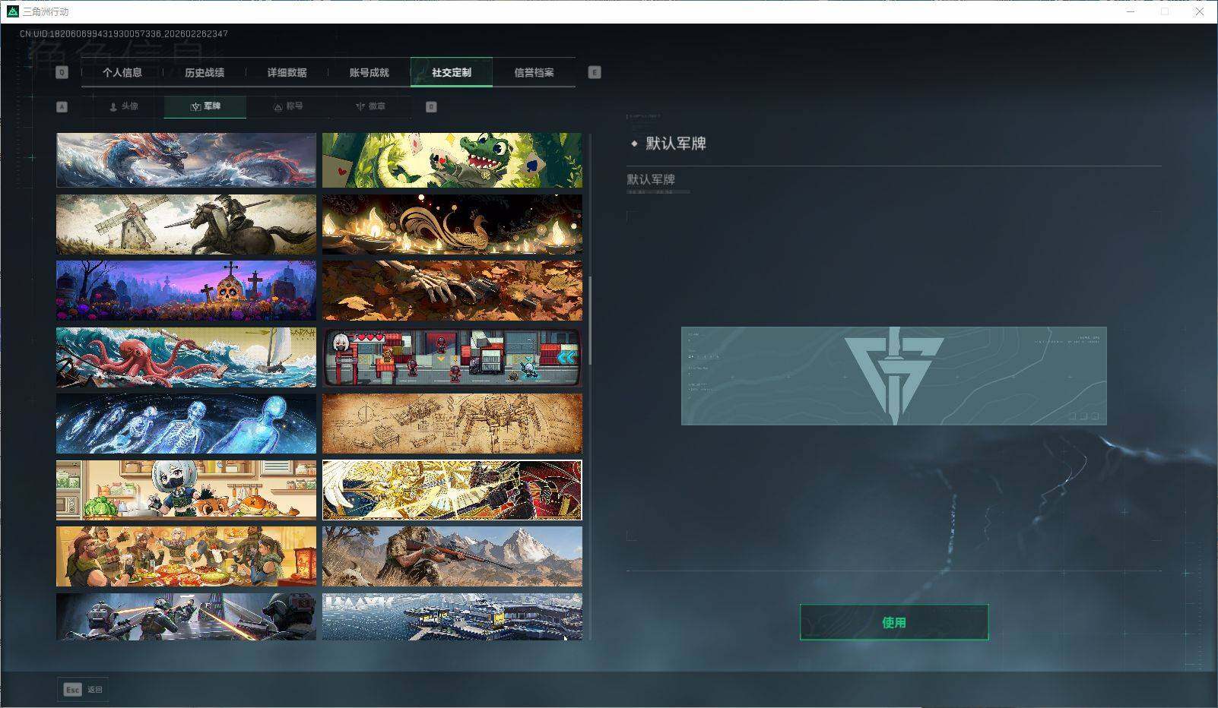Click the dog tag list scrollbar
1218x708 pixels.
pyautogui.click(x=590, y=321)
